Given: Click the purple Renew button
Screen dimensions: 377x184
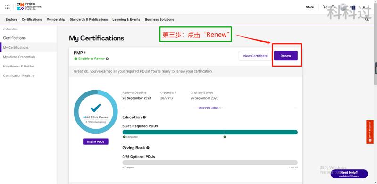Looking at the screenshot, I should coord(285,56).
